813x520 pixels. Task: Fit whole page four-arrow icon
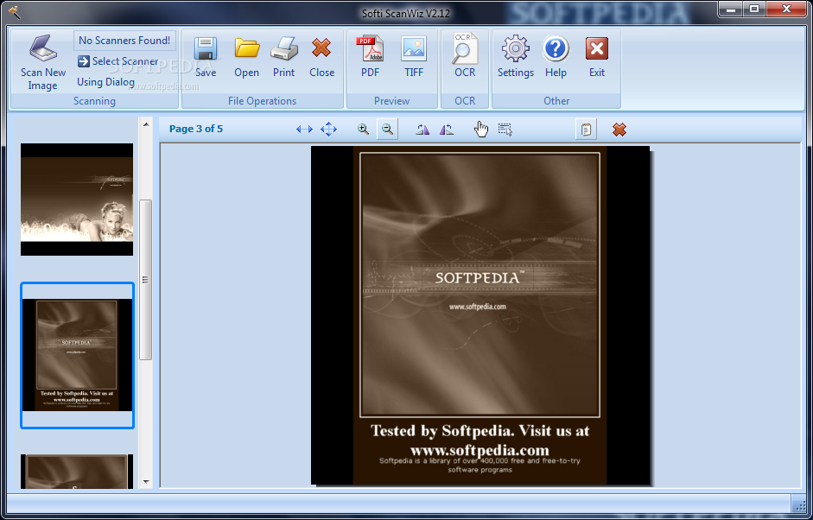[x=328, y=129]
